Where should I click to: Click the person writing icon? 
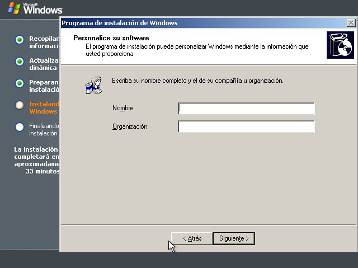point(94,85)
